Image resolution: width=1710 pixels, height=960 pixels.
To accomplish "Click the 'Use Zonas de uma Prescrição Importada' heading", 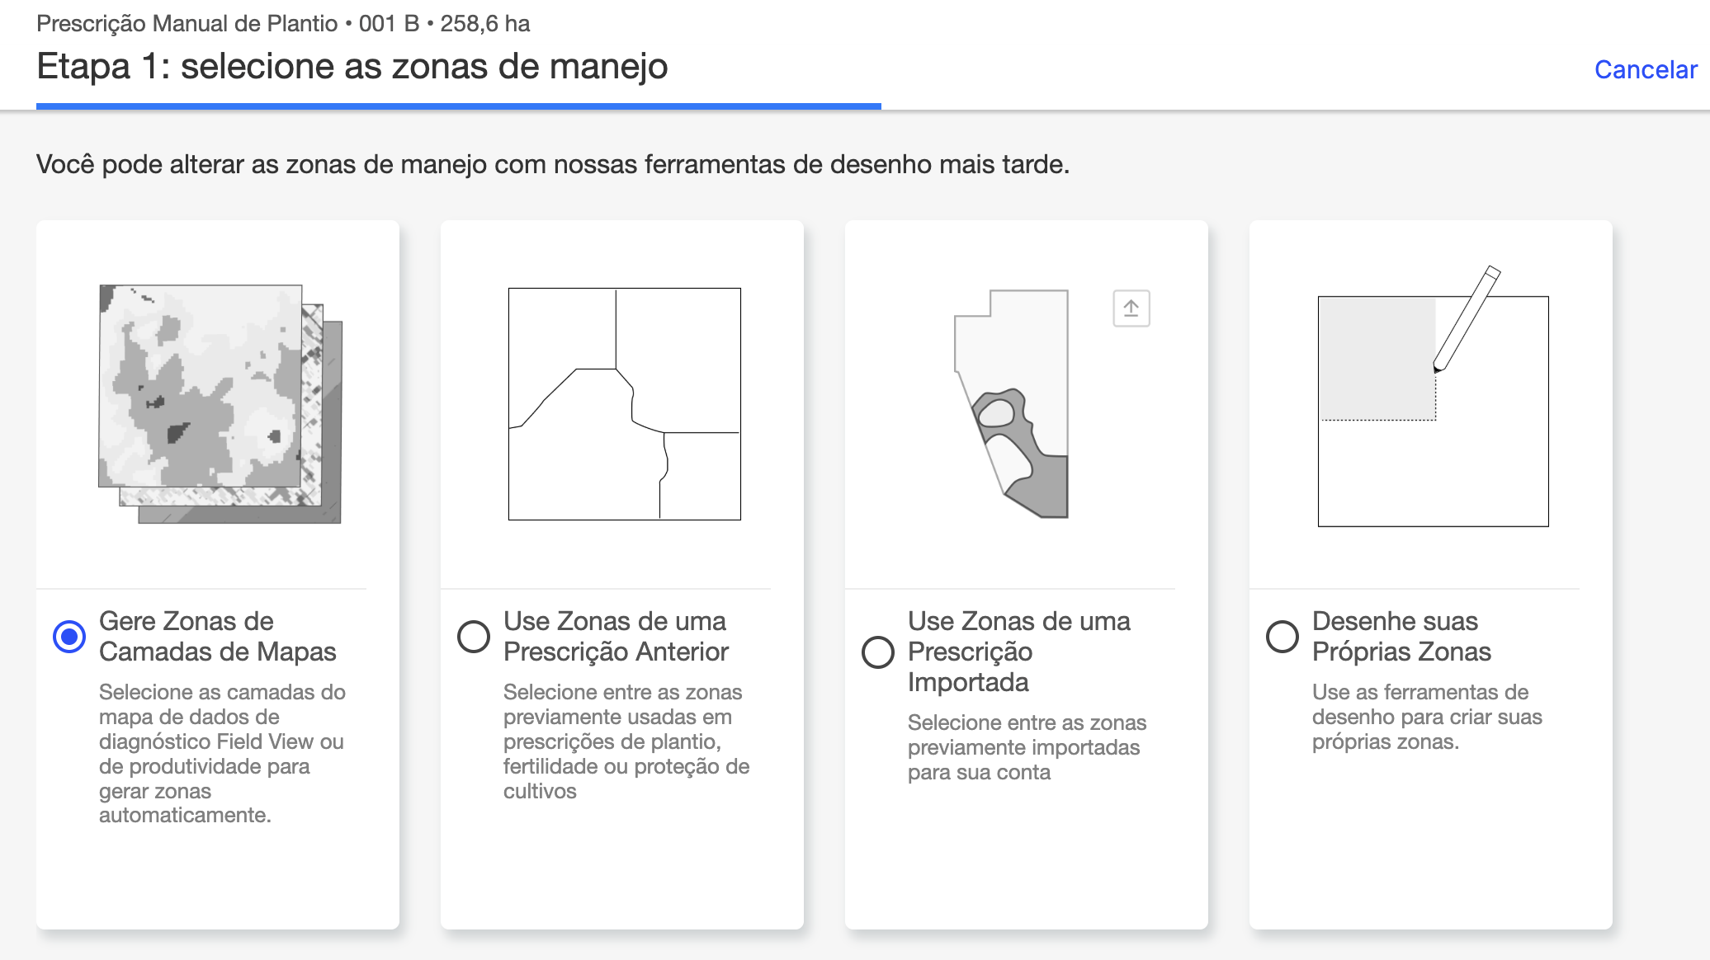I will (x=1018, y=652).
